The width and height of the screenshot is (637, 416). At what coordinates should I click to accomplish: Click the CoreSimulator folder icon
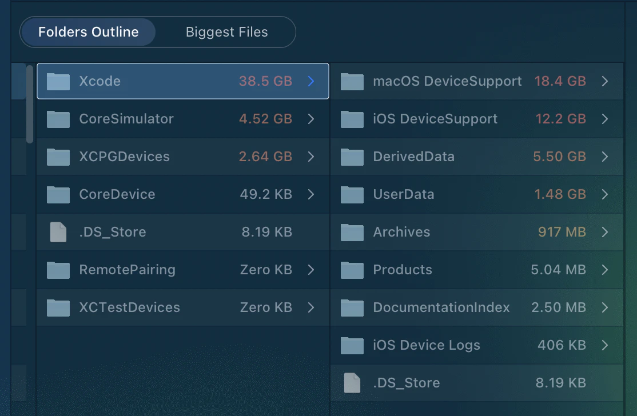click(x=58, y=119)
